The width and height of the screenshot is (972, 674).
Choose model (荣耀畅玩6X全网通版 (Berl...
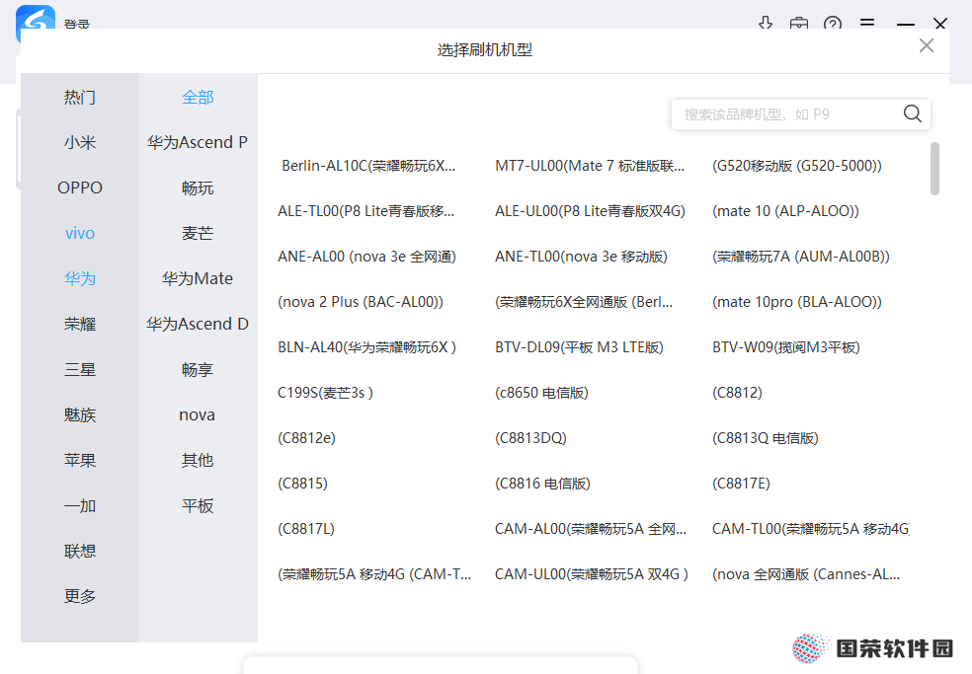pyautogui.click(x=584, y=302)
